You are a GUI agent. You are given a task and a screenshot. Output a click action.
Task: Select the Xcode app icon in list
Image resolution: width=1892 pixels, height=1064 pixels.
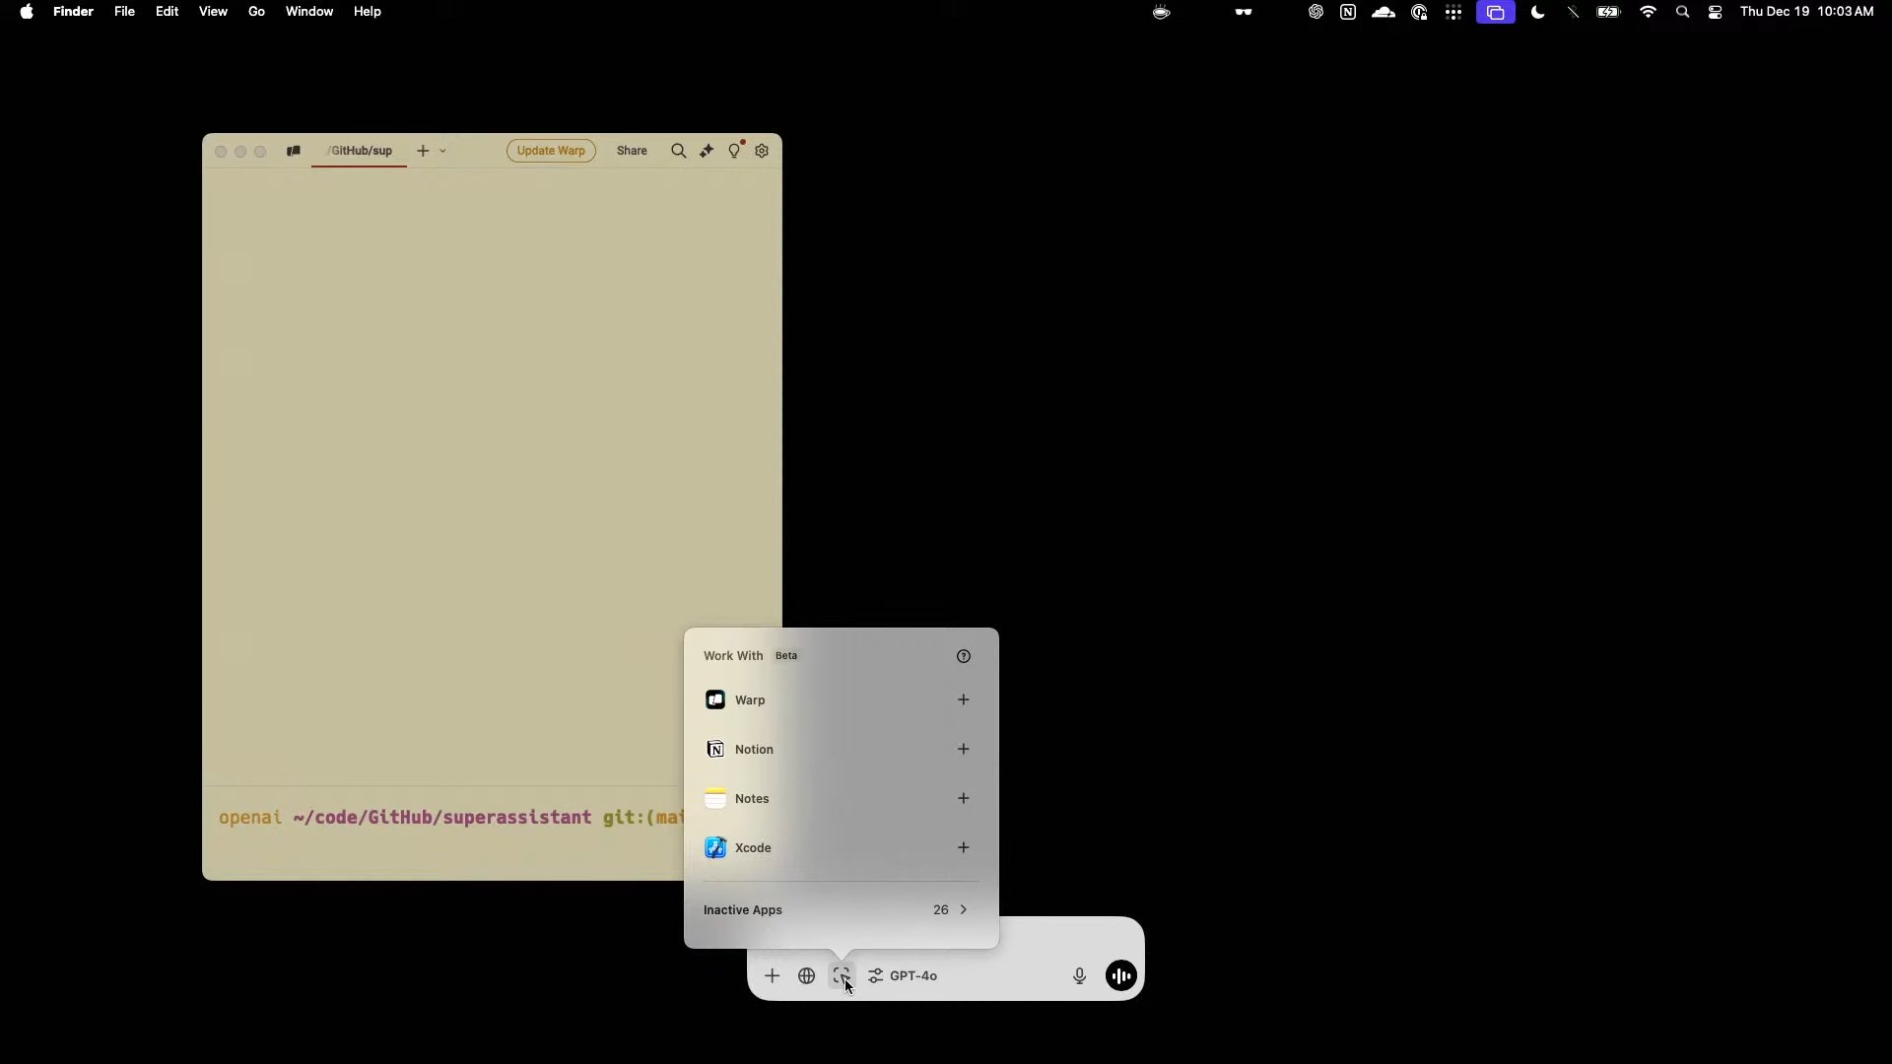point(715,847)
